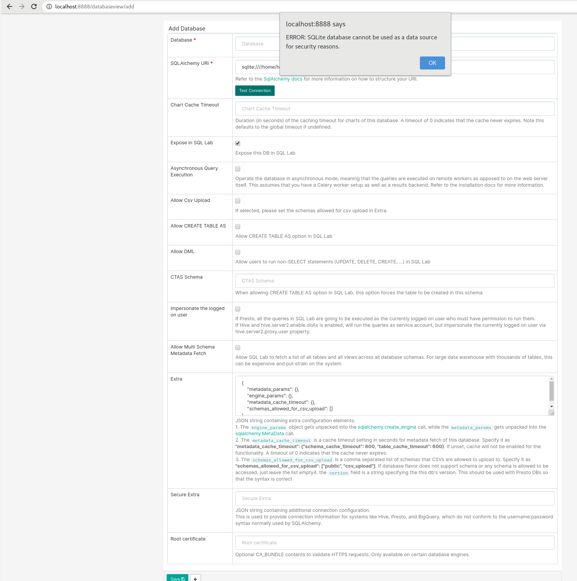This screenshot has height=581, width=577.
Task: Enable Asynchronous Query Execution checkbox
Action: pyautogui.click(x=238, y=169)
